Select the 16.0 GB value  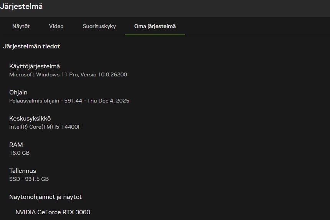19,153
